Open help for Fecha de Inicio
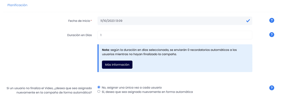284x100 pixels. (272, 20)
